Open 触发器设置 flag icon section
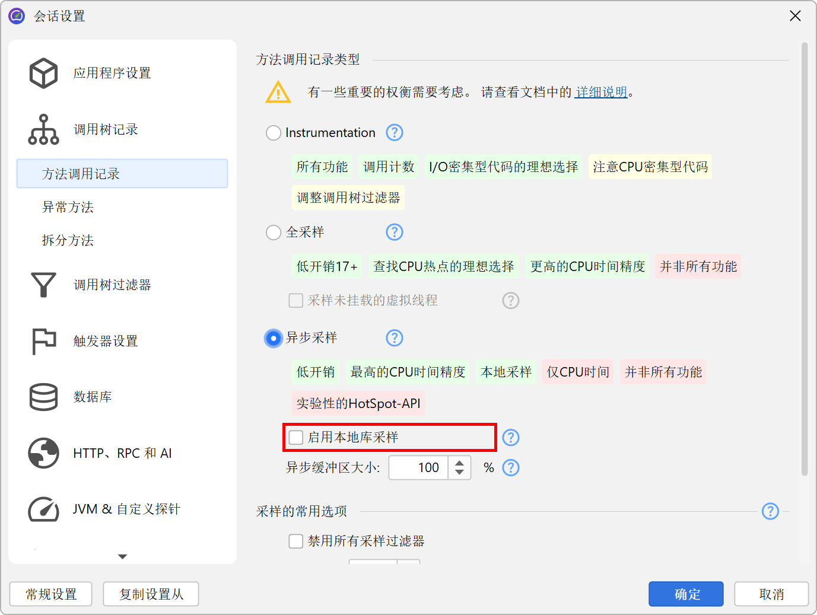 44,341
